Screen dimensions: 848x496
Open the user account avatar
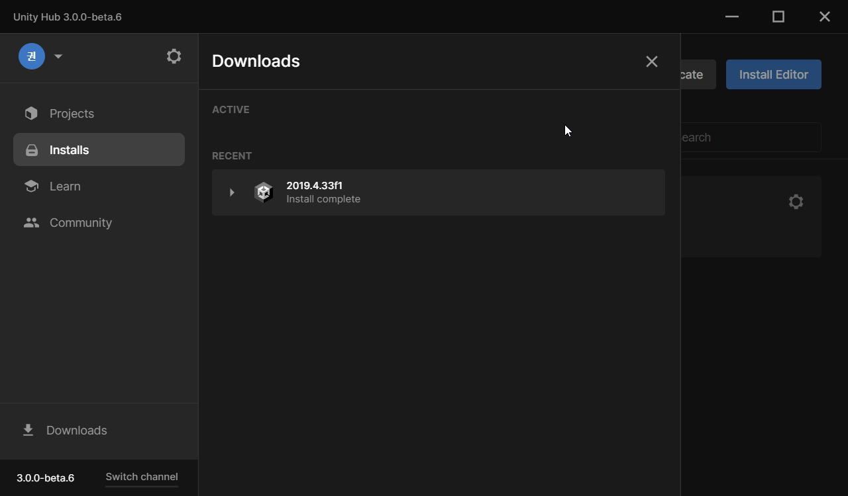tap(32, 56)
